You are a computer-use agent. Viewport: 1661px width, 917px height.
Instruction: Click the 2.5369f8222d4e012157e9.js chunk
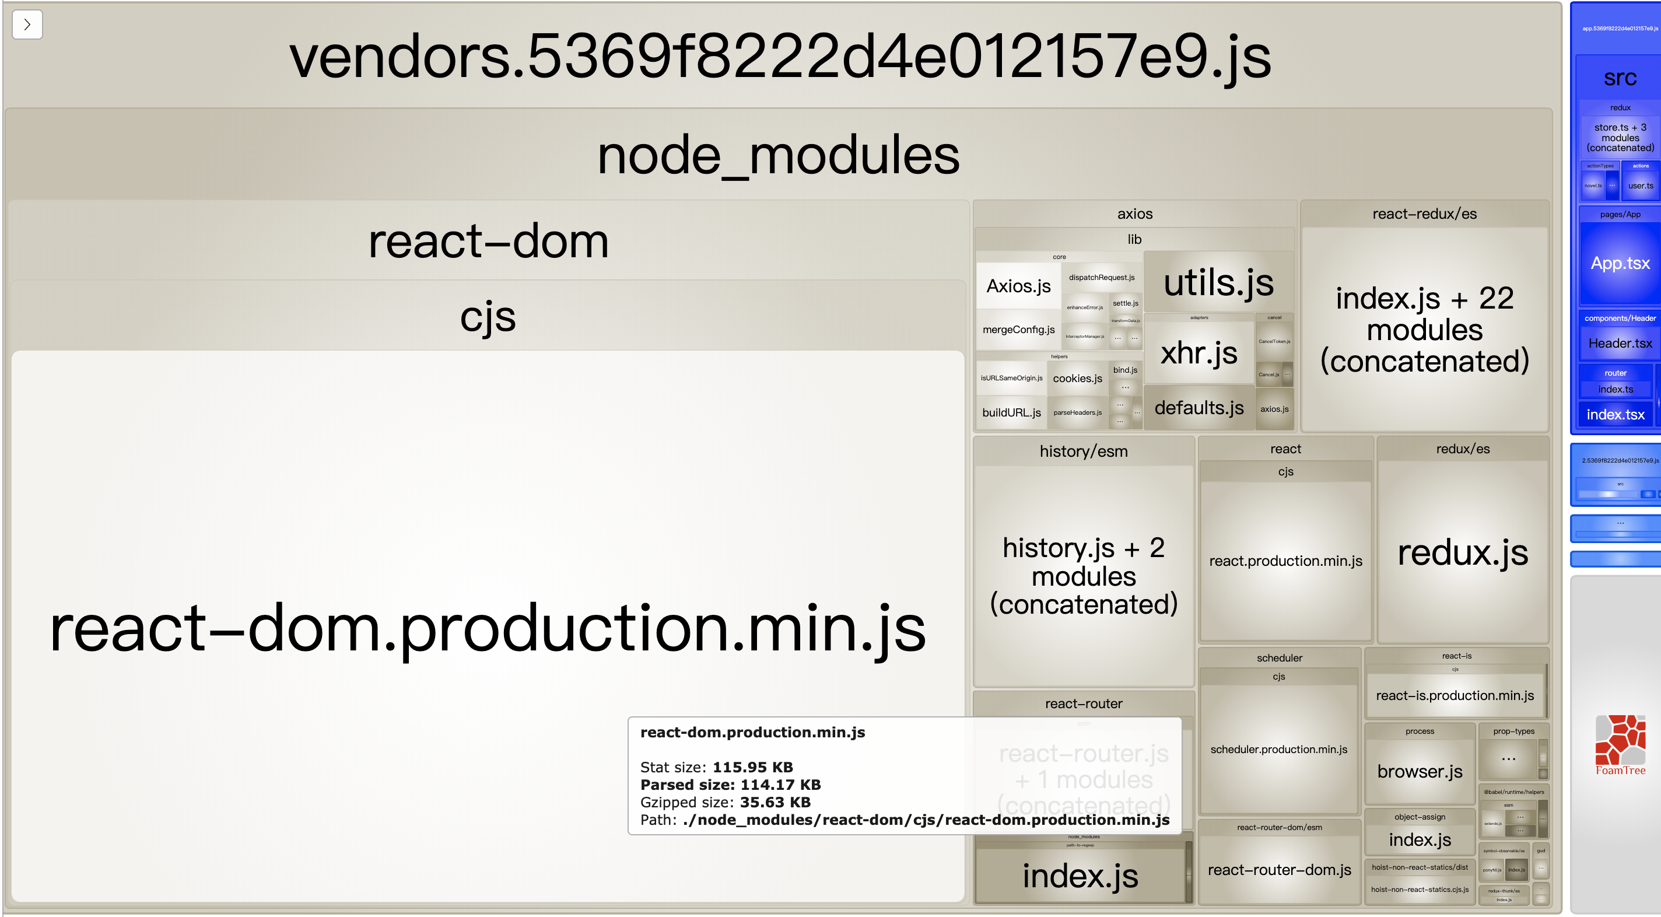point(1619,460)
